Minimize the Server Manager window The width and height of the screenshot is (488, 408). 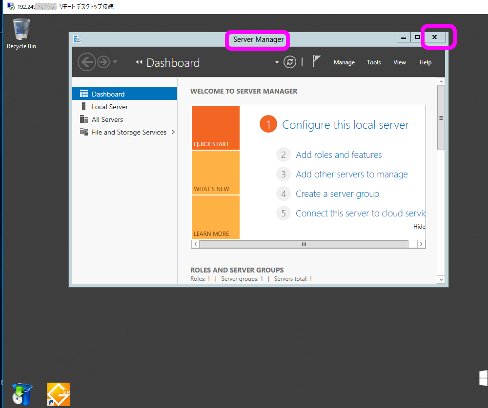click(404, 38)
